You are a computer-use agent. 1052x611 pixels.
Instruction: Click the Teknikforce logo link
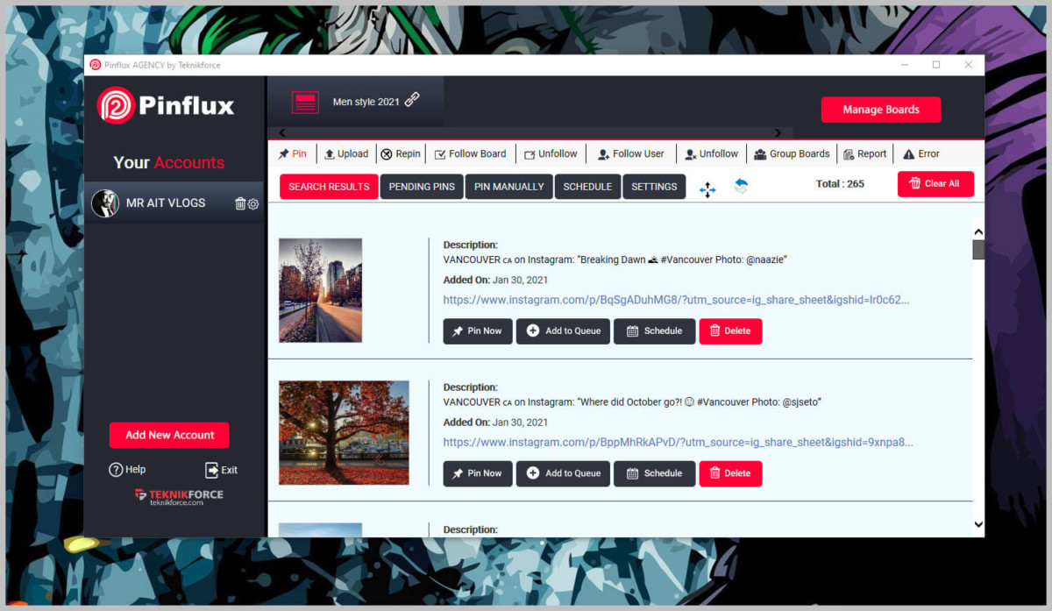pyautogui.click(x=179, y=497)
